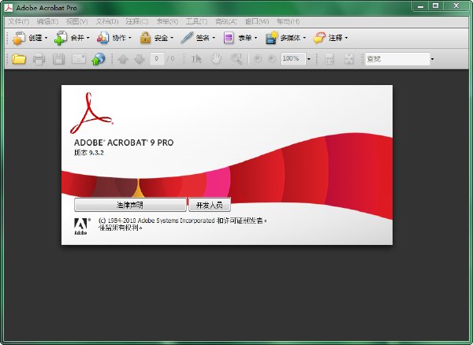
Task: Click the scrolling pages view icon
Action: pyautogui.click(x=329, y=59)
